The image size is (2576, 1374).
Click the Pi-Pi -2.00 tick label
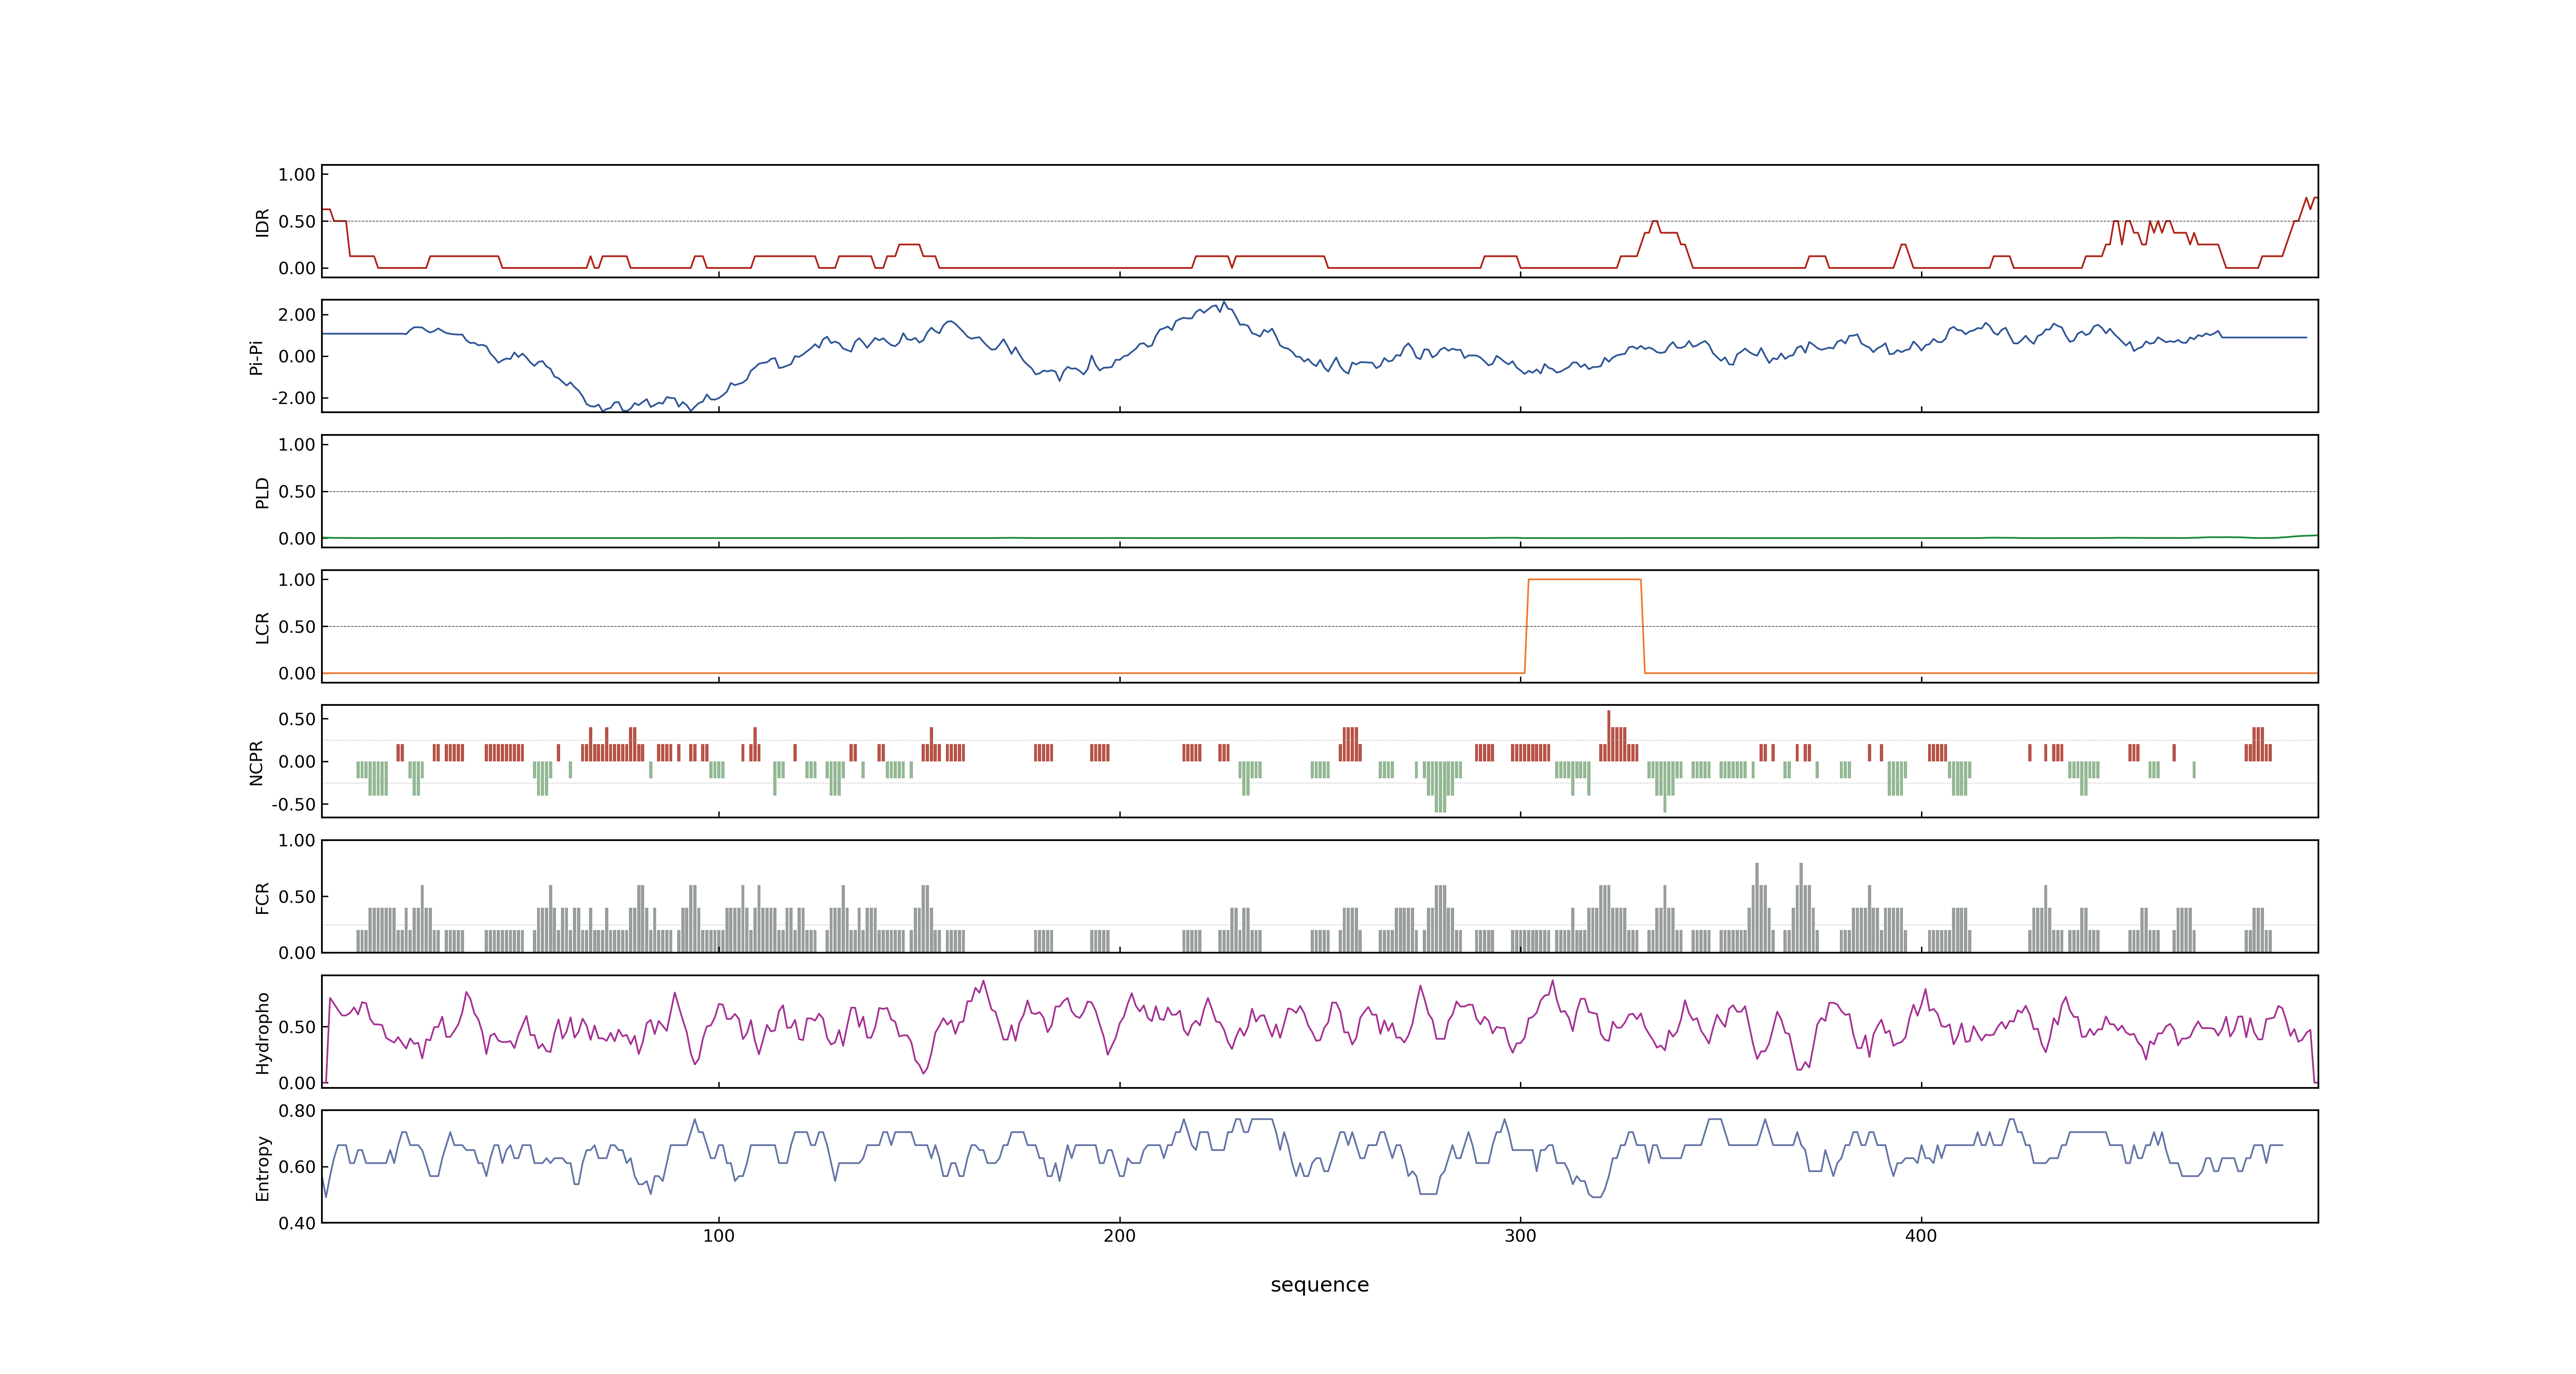[294, 398]
